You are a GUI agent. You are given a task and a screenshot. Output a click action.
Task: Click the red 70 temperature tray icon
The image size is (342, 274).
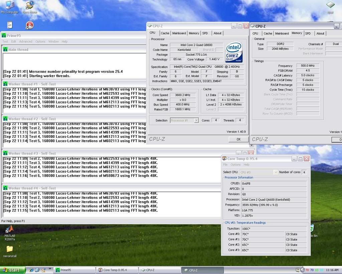(307, 270)
